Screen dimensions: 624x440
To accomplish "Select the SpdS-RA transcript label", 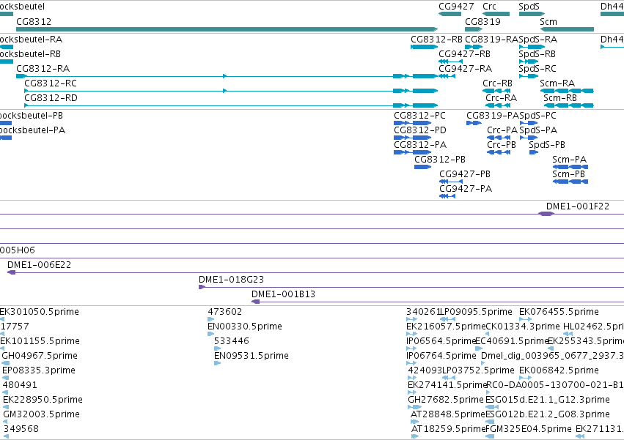I will 538,40.
